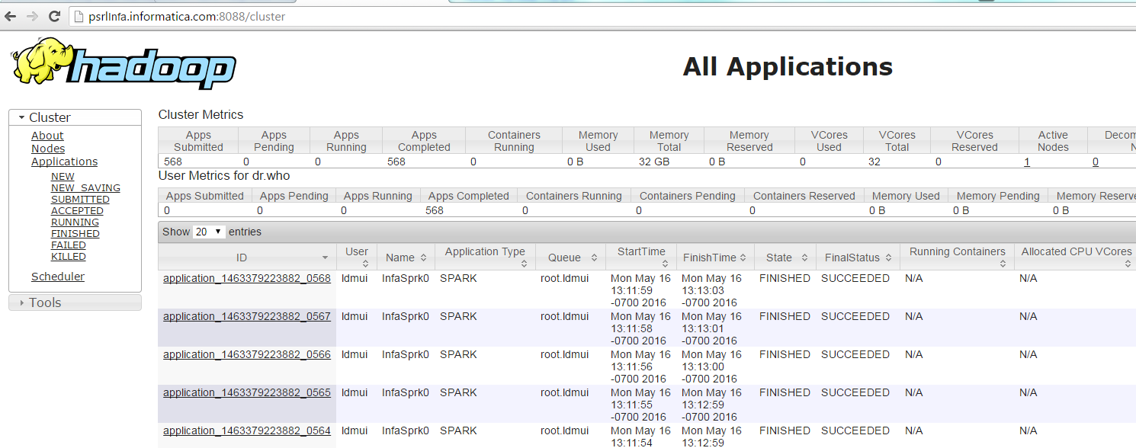Sort by FinalStatus column sort icon
Viewport: 1136px width, 448px height.
[890, 258]
